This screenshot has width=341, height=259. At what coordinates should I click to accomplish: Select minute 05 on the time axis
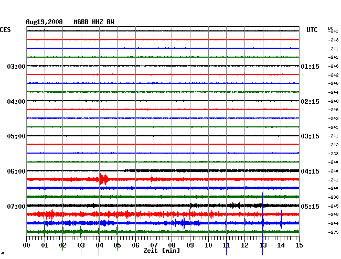click(117, 245)
